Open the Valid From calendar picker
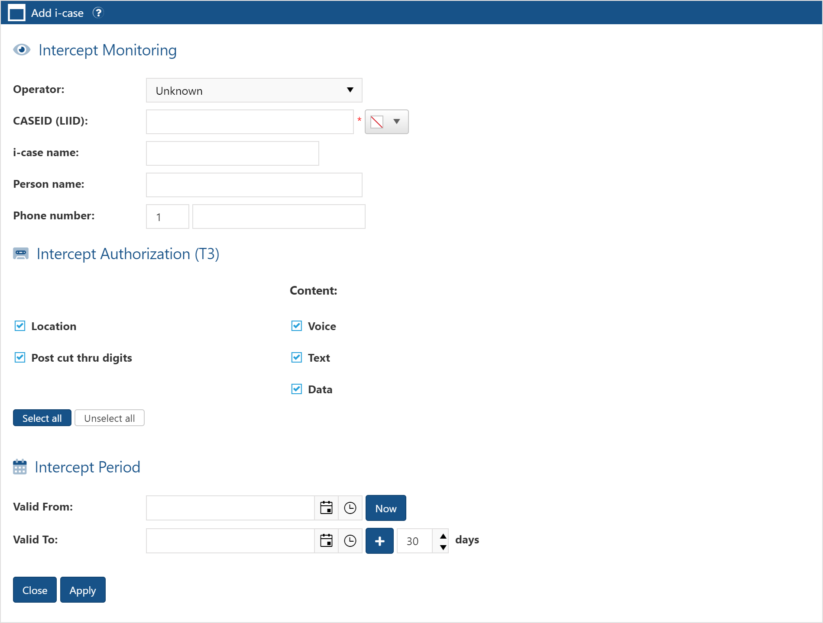 coord(326,508)
